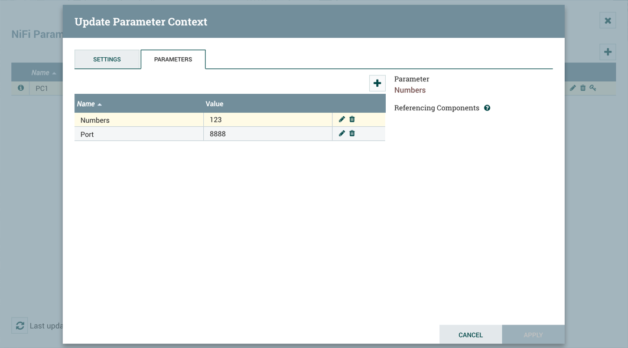Edit the Port parameter with the pencil icon

pyautogui.click(x=341, y=133)
